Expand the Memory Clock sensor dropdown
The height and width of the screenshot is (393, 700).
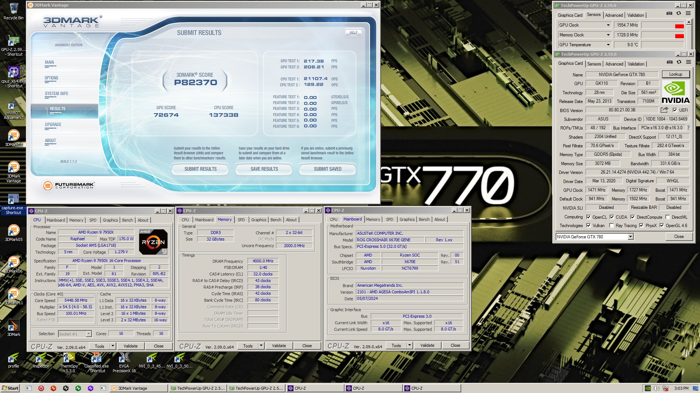(x=608, y=35)
